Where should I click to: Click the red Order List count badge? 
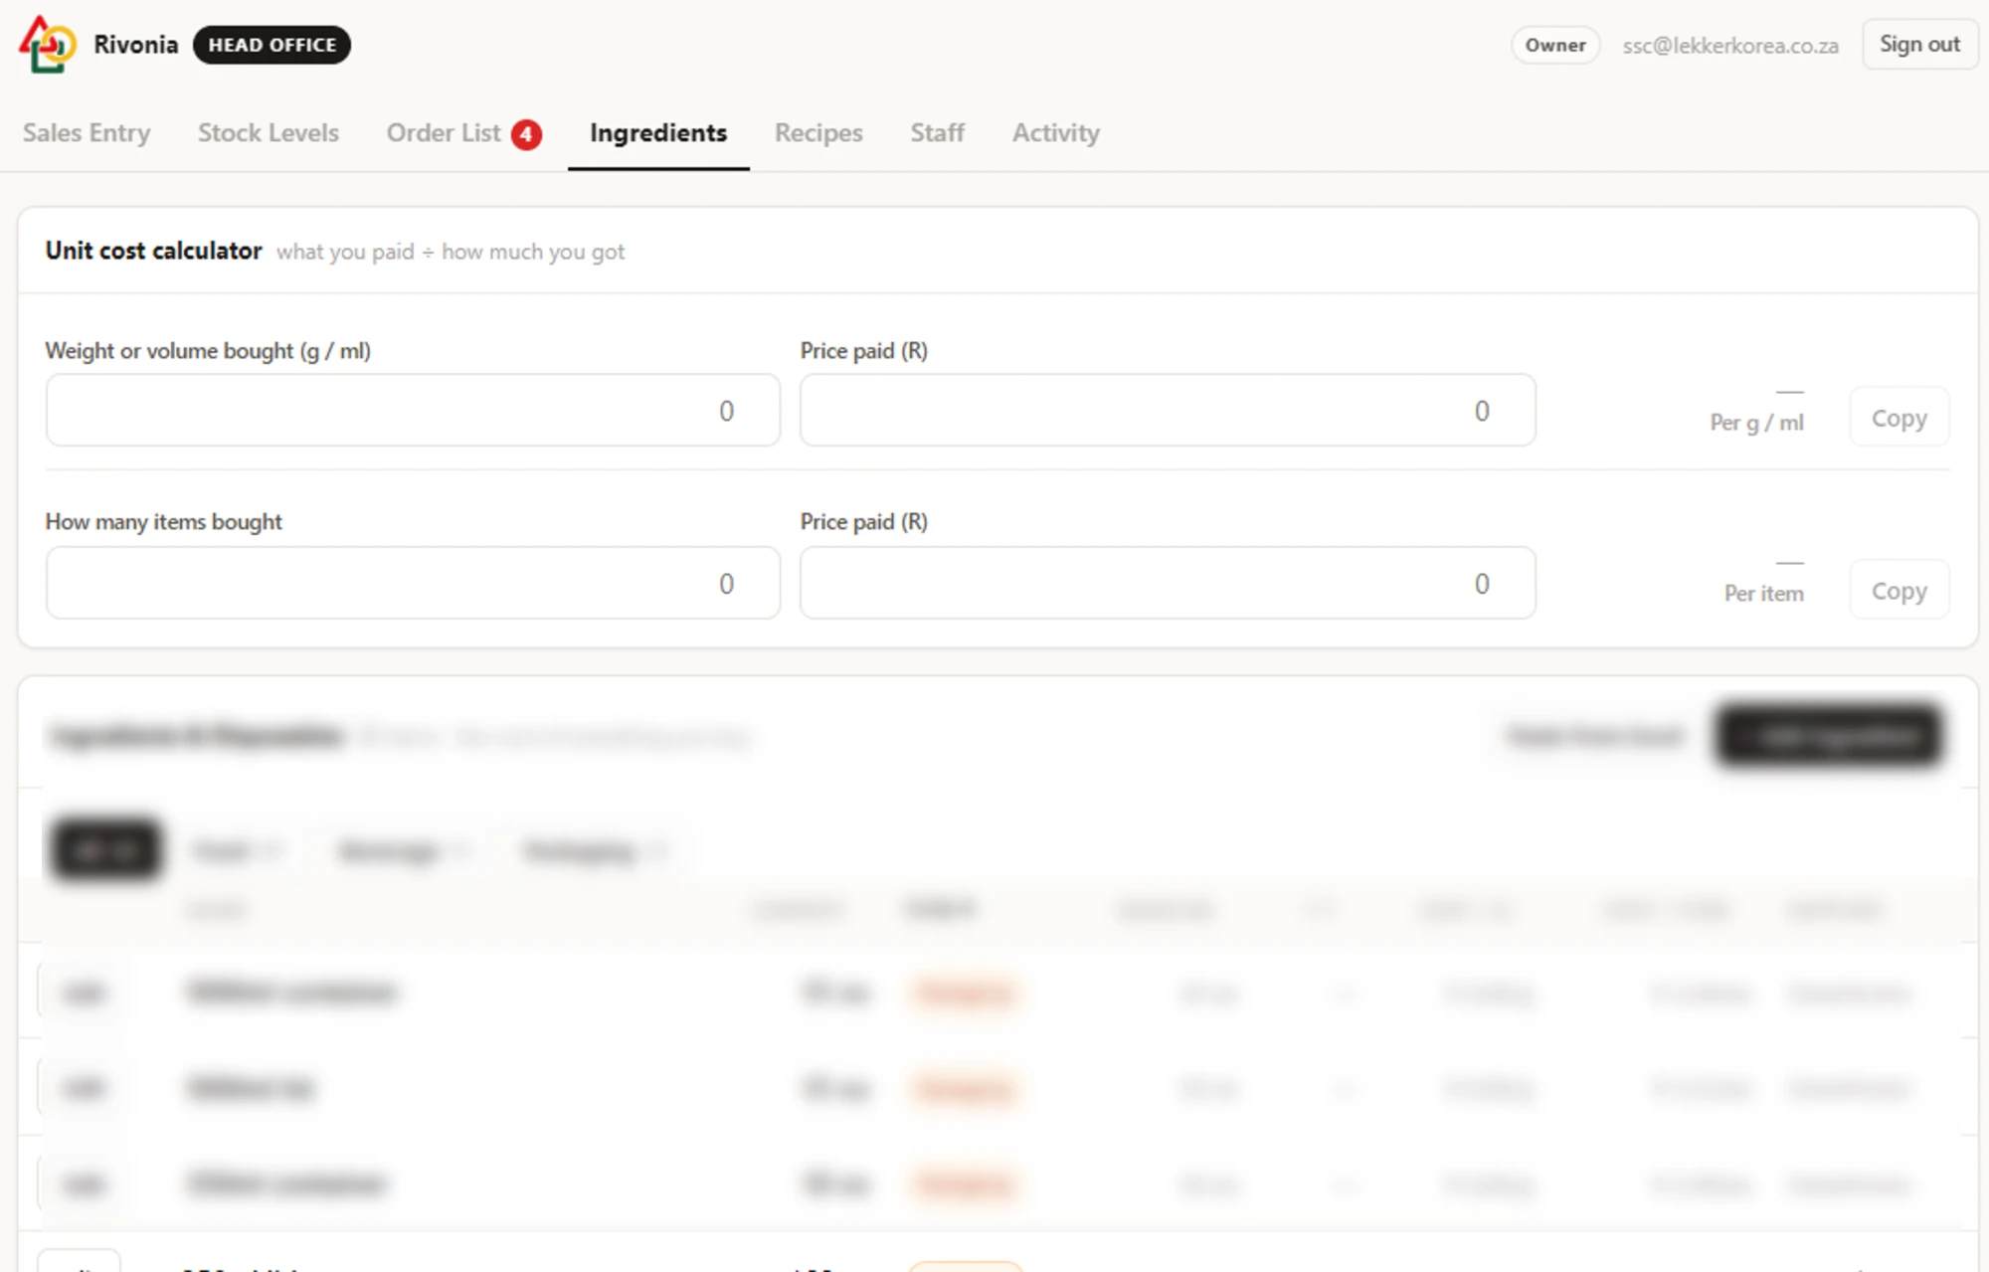click(526, 134)
